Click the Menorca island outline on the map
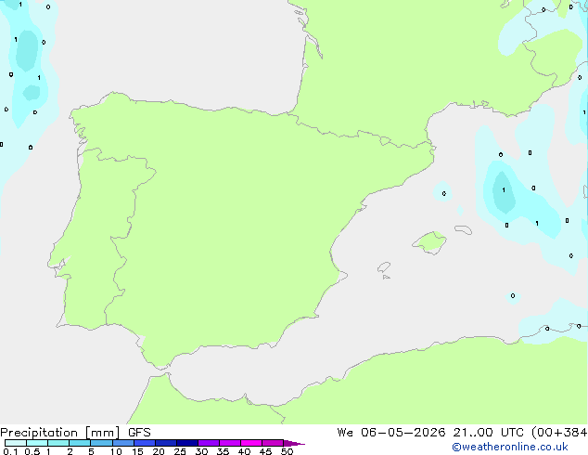The height and width of the screenshot is (455, 588). click(x=463, y=229)
